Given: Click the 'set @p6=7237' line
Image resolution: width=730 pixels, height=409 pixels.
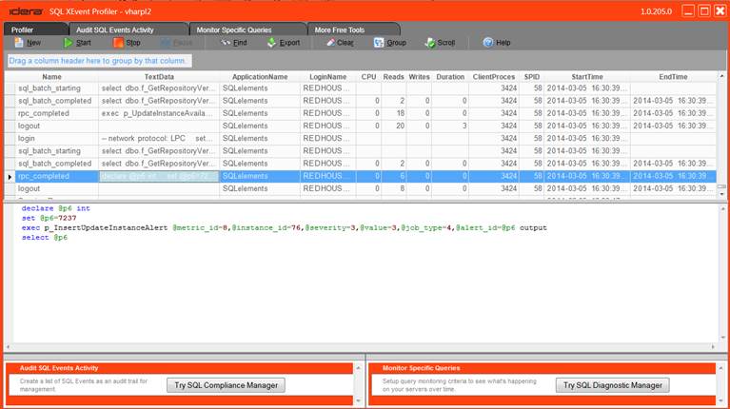Looking at the screenshot, I should [x=49, y=218].
